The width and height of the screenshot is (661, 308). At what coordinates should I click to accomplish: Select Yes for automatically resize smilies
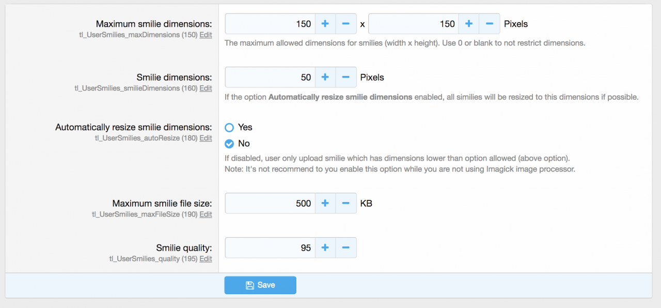click(230, 128)
